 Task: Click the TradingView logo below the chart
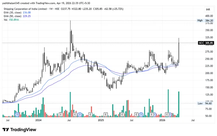19,130
